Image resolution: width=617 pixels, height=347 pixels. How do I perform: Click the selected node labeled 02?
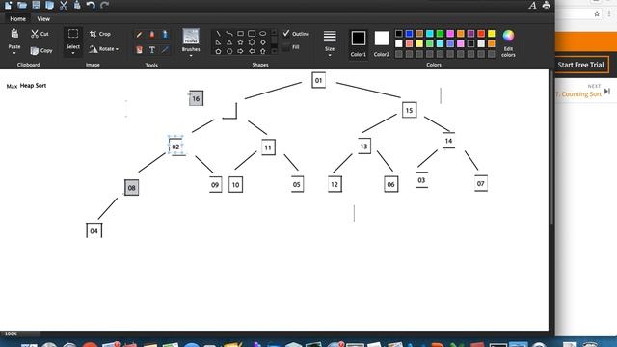click(x=175, y=147)
